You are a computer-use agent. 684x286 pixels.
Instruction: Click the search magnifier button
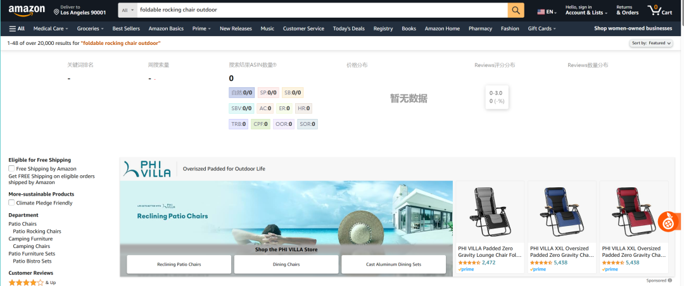coord(516,10)
